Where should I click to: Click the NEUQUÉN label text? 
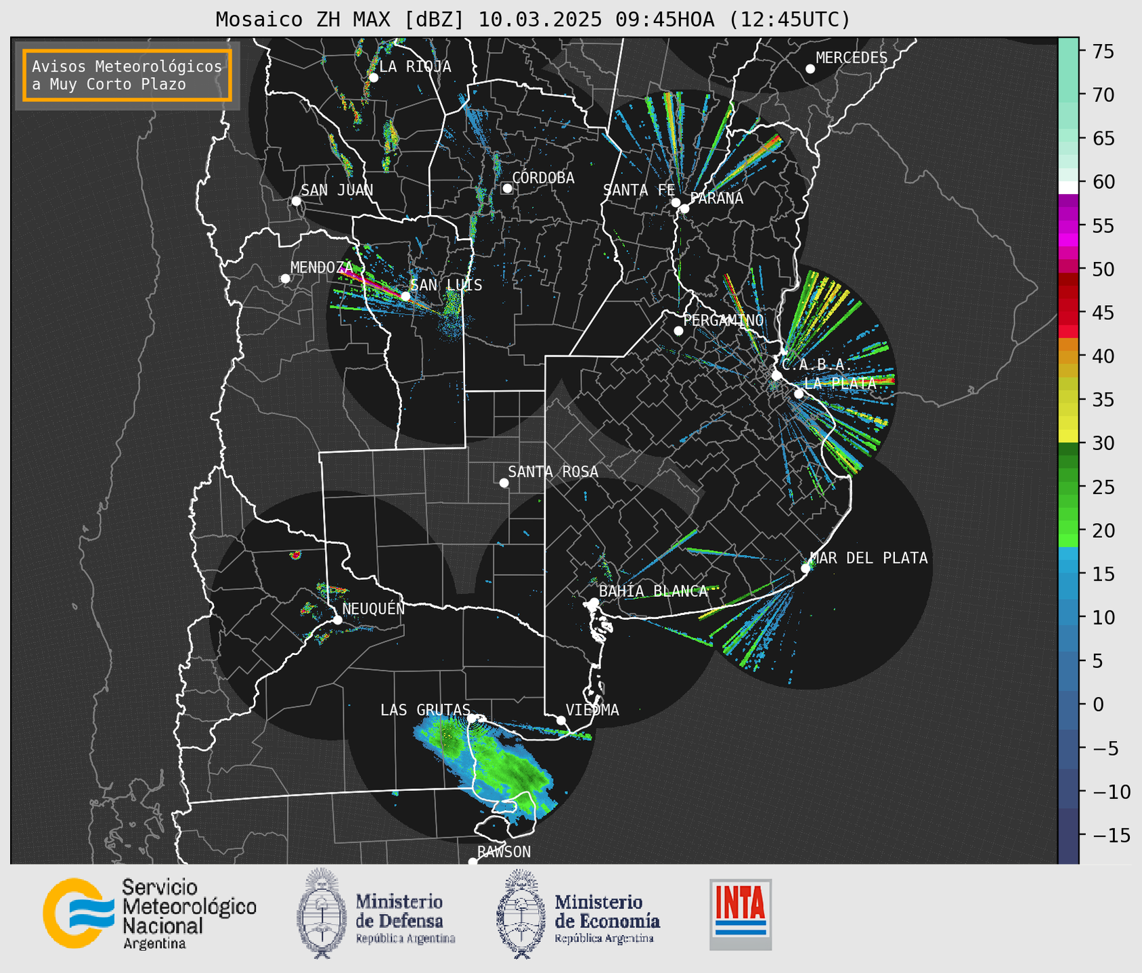pyautogui.click(x=374, y=609)
